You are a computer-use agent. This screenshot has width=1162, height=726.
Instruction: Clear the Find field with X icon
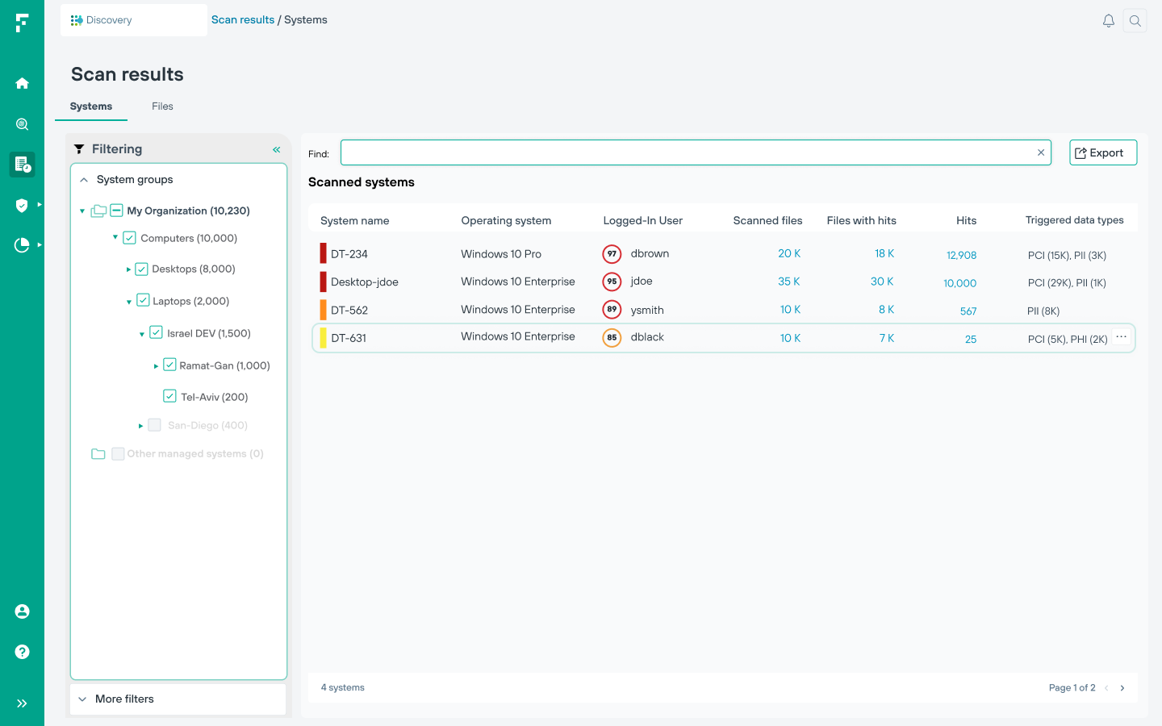click(x=1041, y=152)
